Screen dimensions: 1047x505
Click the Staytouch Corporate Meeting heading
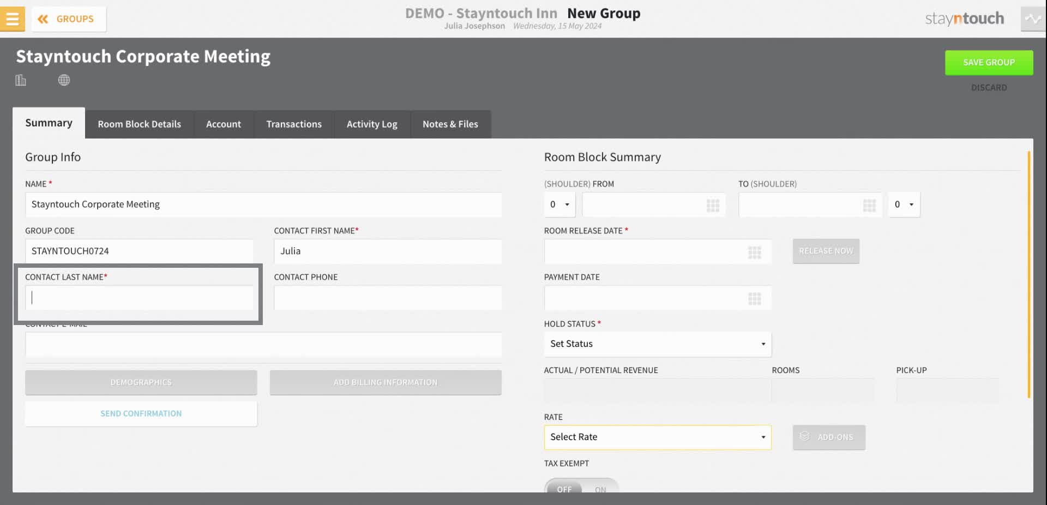pos(143,57)
